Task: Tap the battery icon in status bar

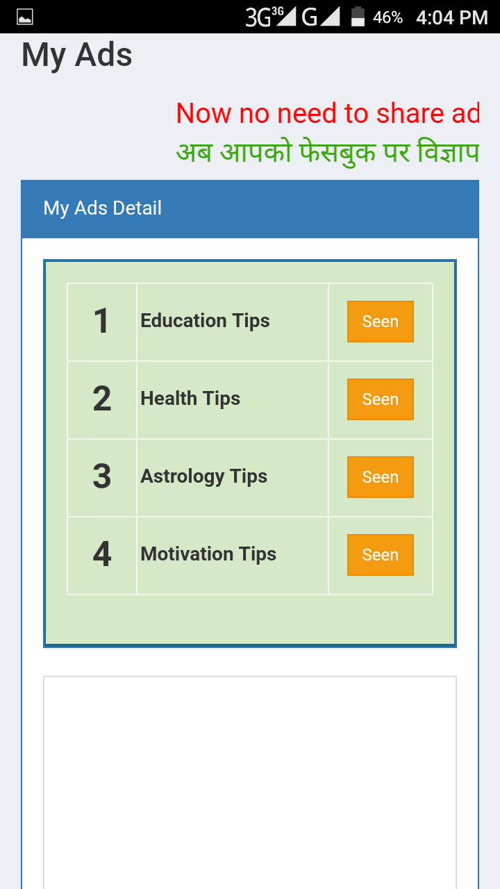Action: tap(358, 17)
